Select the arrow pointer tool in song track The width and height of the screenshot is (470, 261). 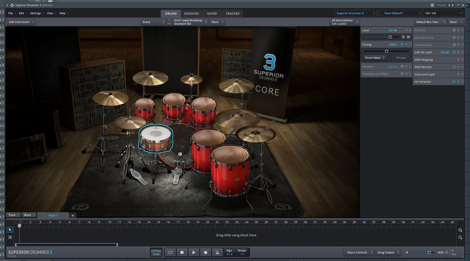10,230
